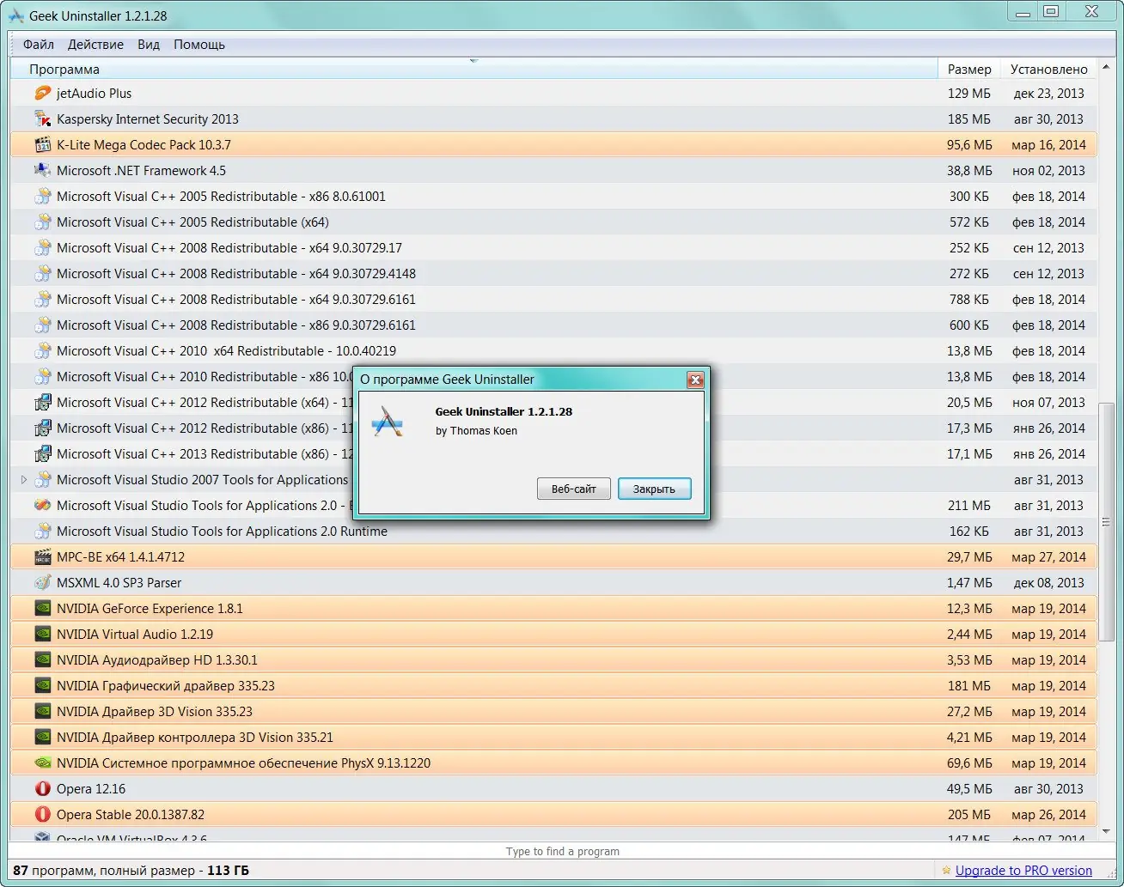Select Visual C++ 2008 x64 9.0.30729.6161 row
The height and width of the screenshot is (887, 1124).
[x=554, y=299]
